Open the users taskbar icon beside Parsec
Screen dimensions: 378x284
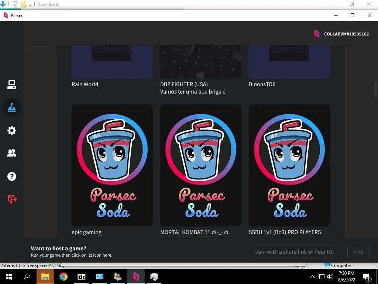[x=118, y=277]
